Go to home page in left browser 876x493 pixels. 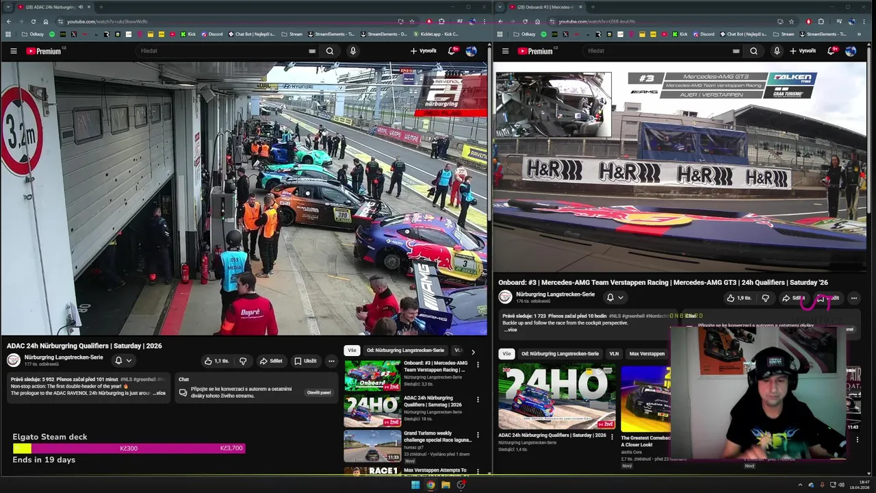46,21
